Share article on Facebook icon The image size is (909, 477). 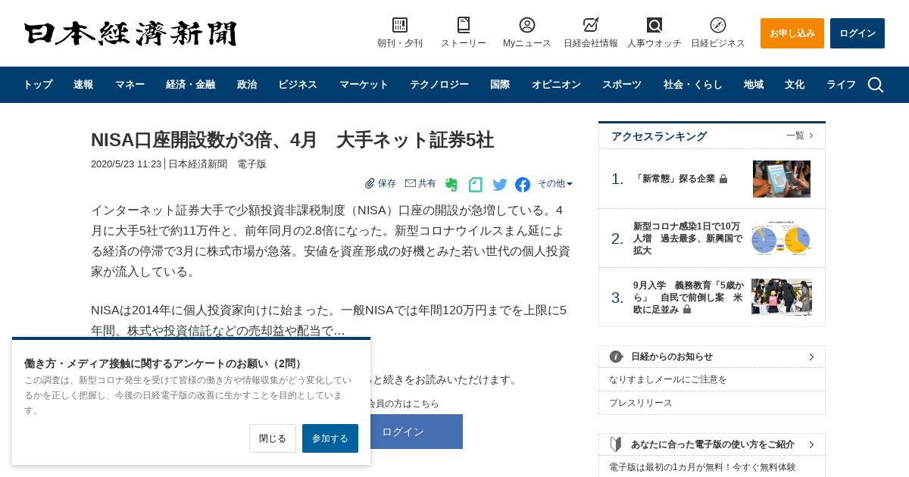(523, 185)
